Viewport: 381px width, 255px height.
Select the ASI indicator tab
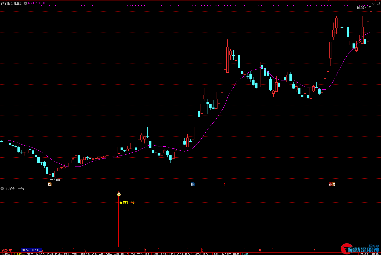[117, 254]
